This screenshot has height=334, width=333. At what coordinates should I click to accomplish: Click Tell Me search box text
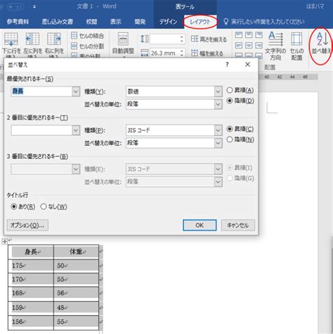[x=268, y=22]
